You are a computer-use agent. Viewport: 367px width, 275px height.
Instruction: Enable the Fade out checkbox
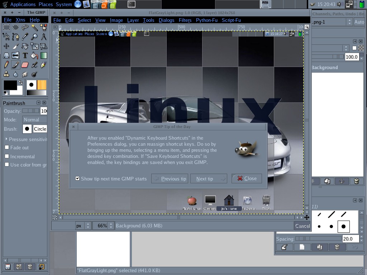click(7, 147)
